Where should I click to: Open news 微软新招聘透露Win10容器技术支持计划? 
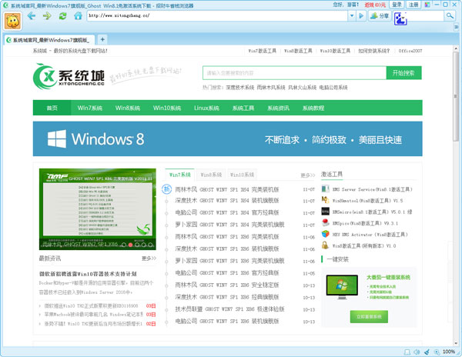pyautogui.click(x=88, y=274)
